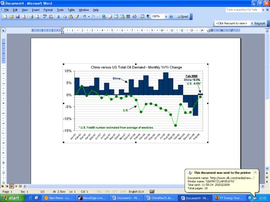Toggle Show/Hide paragraph marks

point(148,17)
